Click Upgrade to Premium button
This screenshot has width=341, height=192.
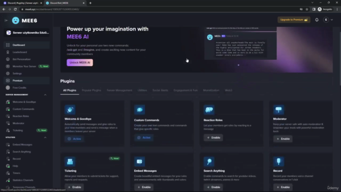pos(294,20)
